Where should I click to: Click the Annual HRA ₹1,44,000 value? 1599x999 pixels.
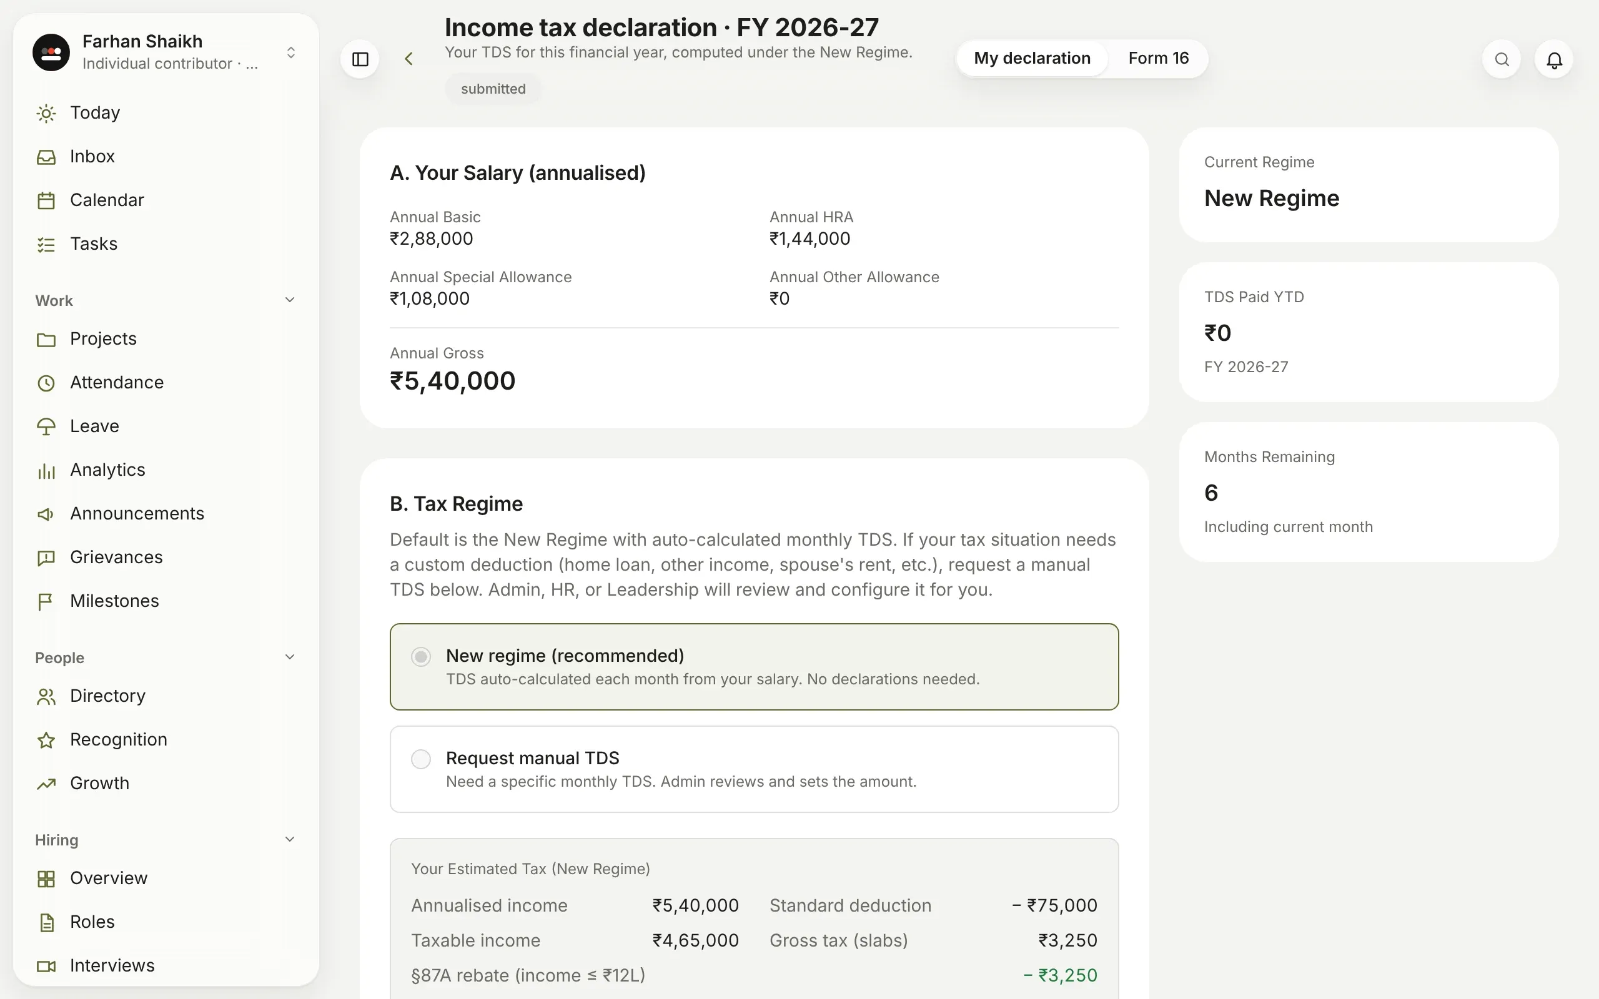click(810, 239)
